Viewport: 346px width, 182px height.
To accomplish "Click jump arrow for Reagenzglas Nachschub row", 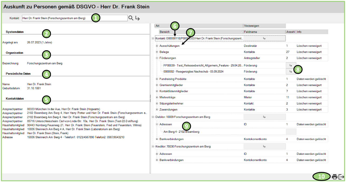I will click(x=291, y=72).
